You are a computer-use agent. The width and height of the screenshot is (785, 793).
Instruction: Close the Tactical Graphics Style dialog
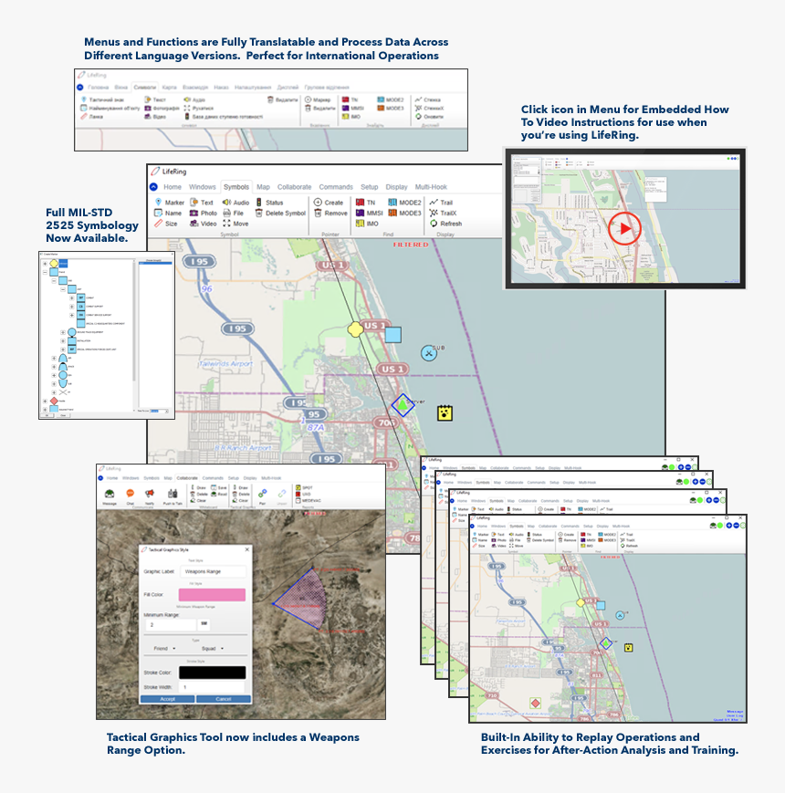tap(246, 549)
